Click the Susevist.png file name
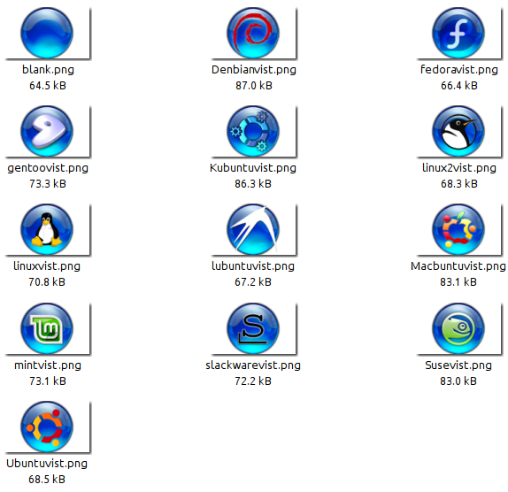The image size is (508, 492). 458,365
